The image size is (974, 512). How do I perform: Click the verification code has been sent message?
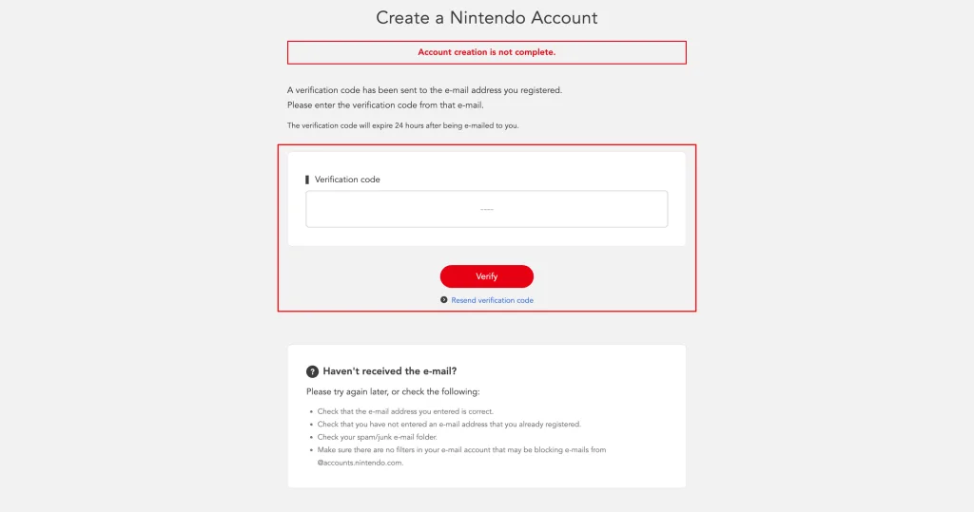(424, 90)
